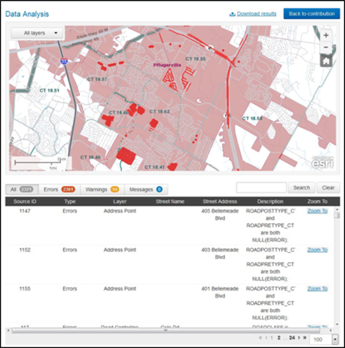Switch to the Messages tab
Viewport: 345px width, 348px height.
click(x=146, y=190)
